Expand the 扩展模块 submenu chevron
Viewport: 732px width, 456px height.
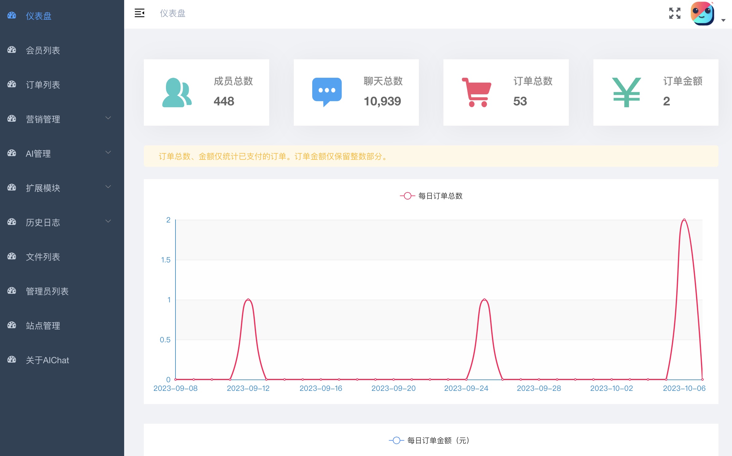[x=108, y=187]
